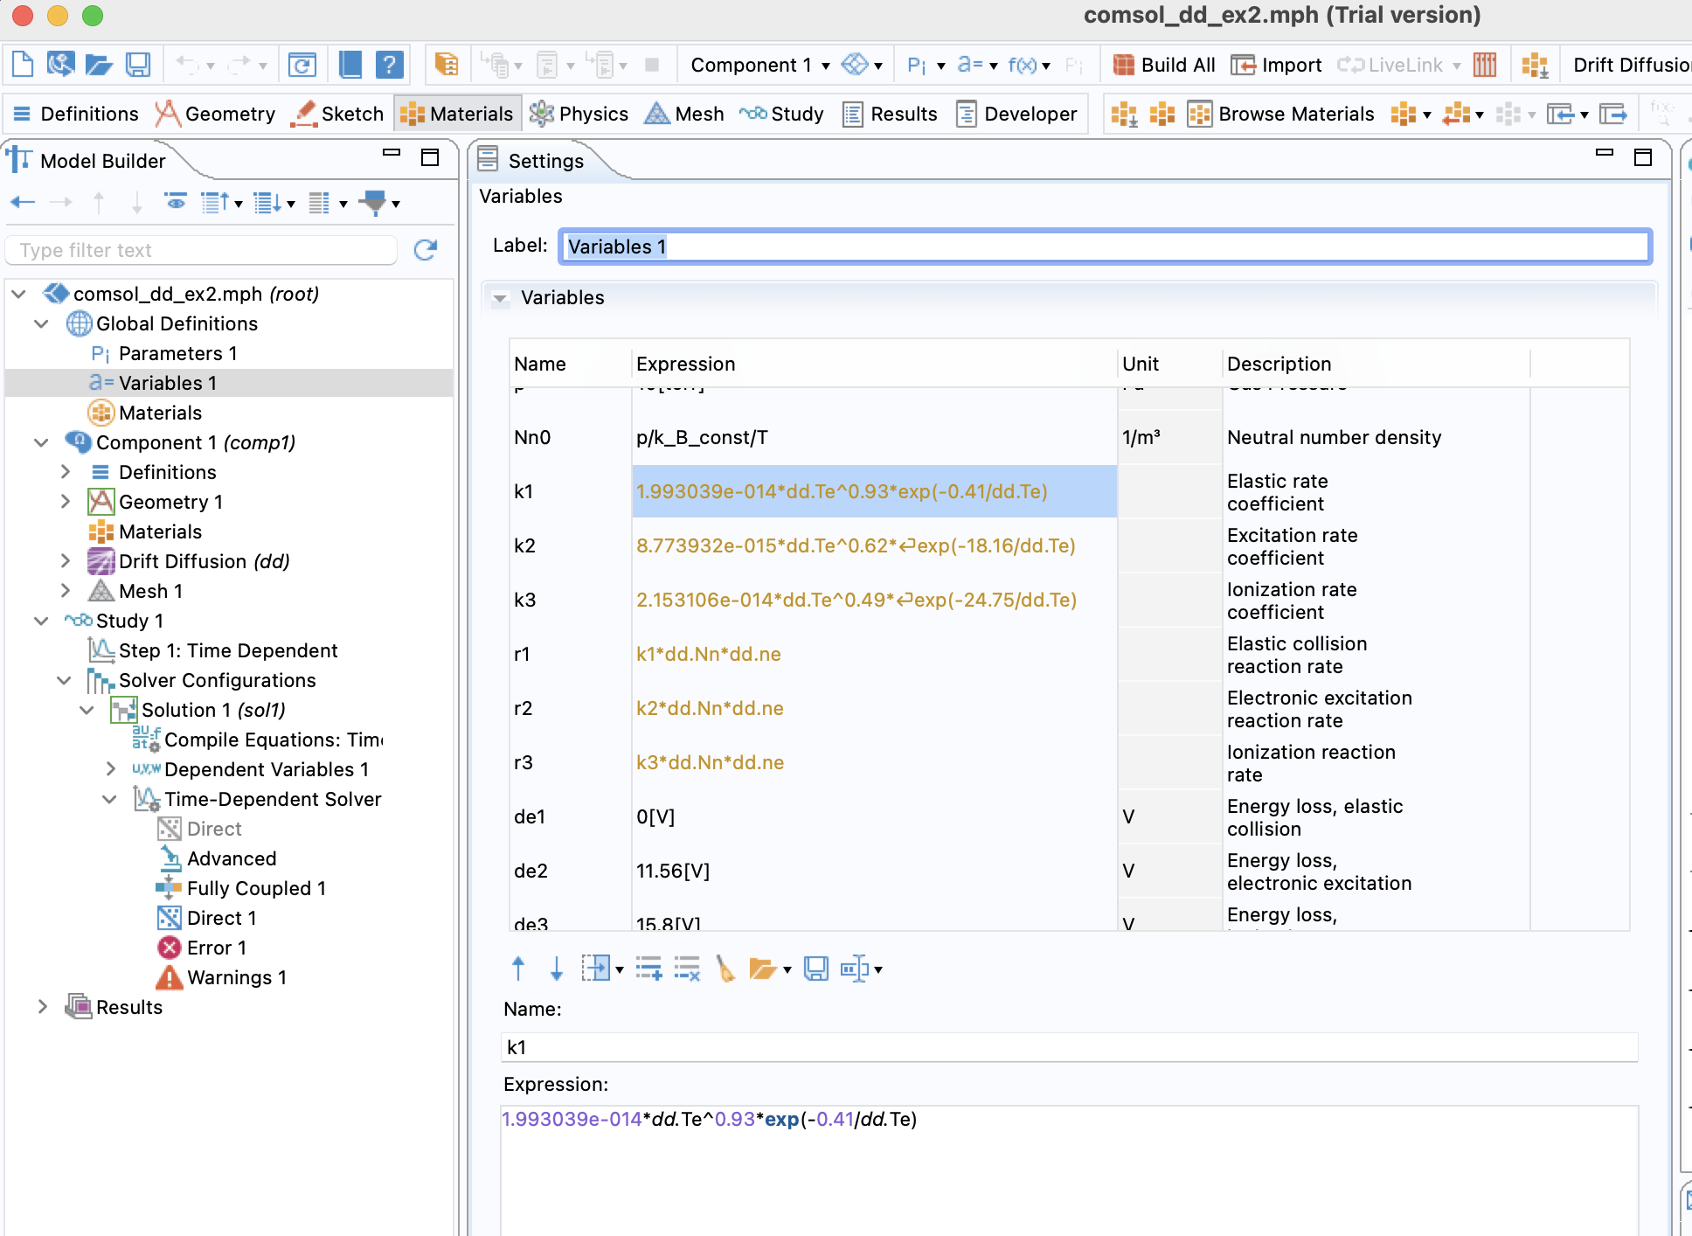Collapse the Variables section disclosure triangle

tap(500, 298)
